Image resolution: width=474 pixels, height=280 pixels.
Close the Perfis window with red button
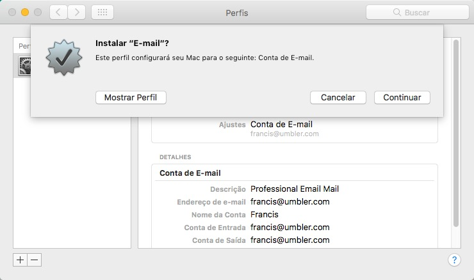click(12, 12)
